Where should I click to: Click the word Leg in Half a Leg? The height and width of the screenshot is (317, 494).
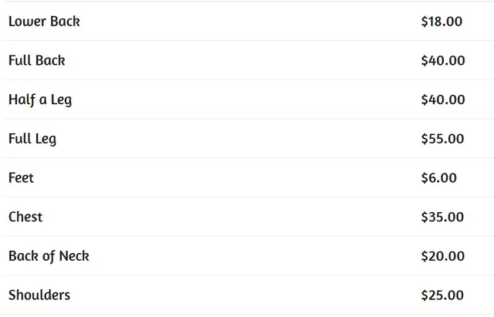[62, 100]
